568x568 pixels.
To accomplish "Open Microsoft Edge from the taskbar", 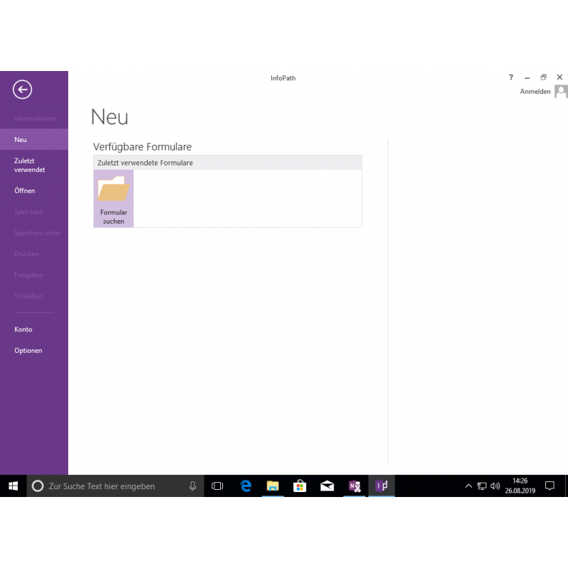I will pos(246,486).
